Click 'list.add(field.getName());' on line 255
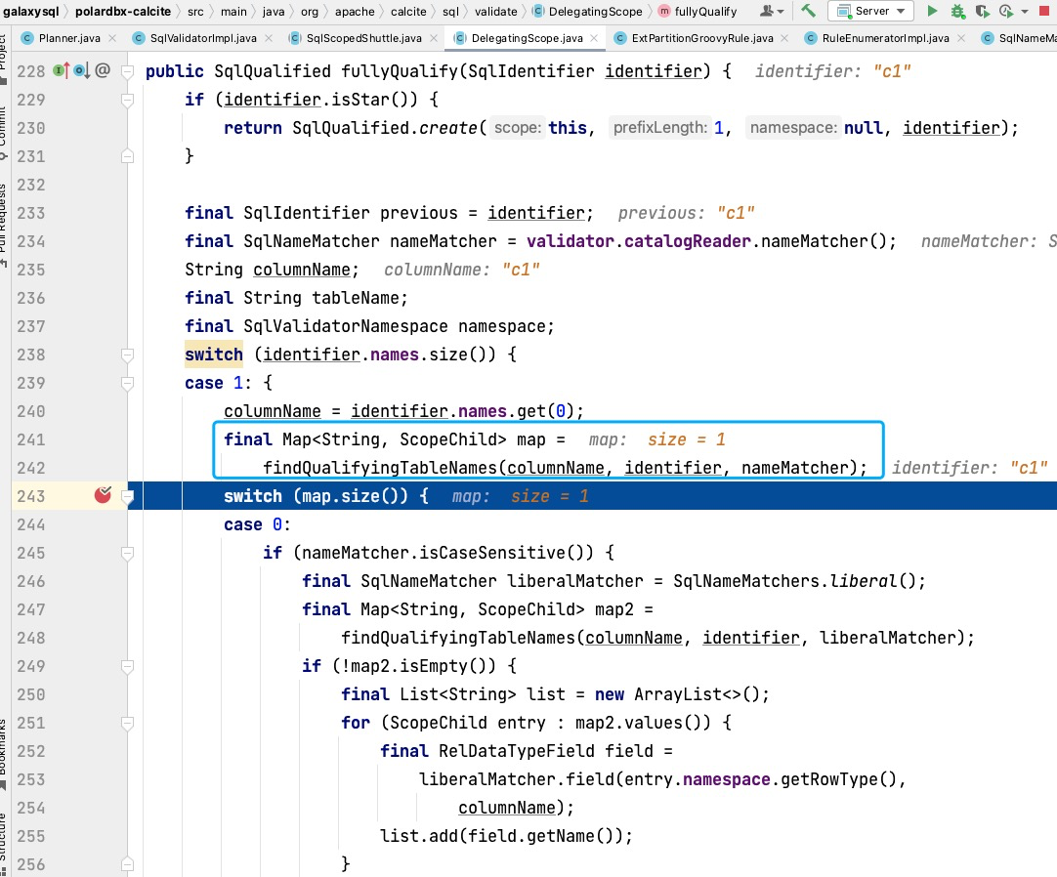 (506, 836)
